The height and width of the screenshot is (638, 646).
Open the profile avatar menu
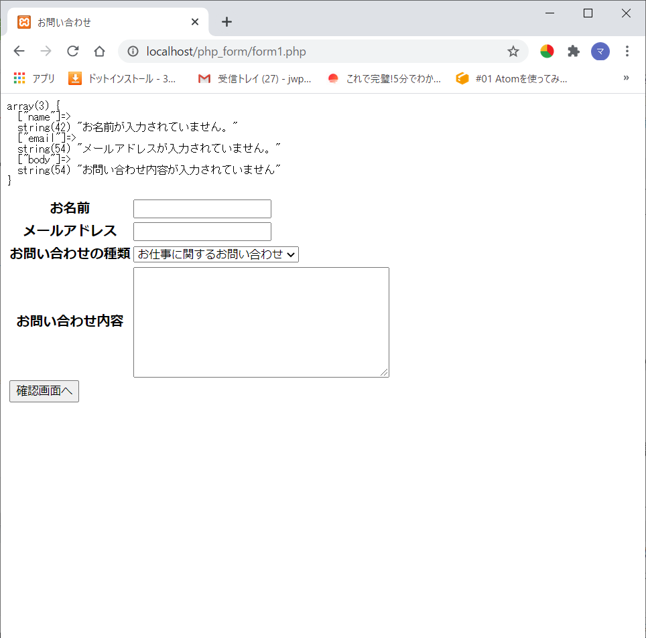pos(600,52)
